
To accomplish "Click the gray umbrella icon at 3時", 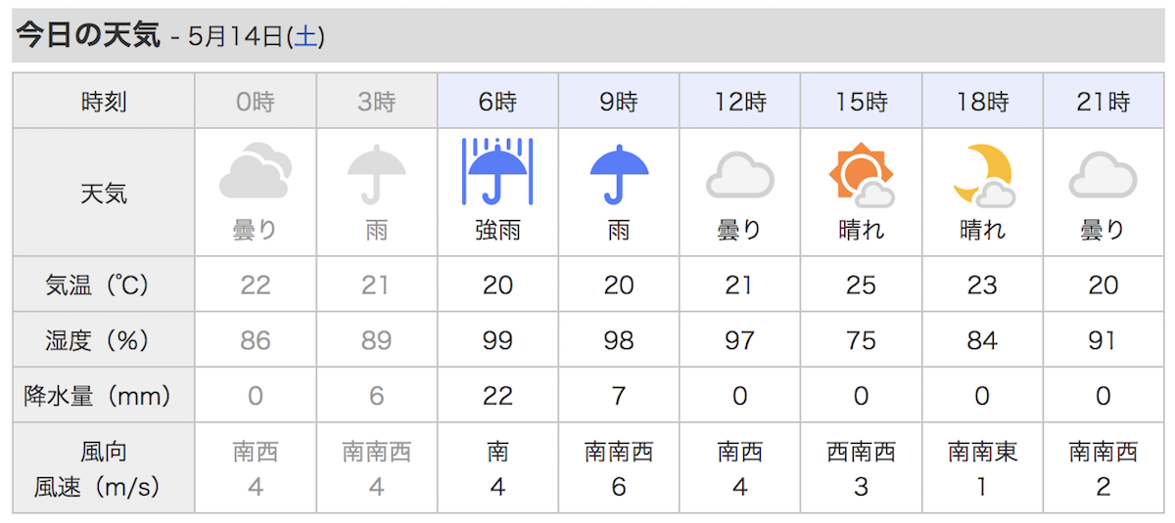I will pyautogui.click(x=377, y=173).
